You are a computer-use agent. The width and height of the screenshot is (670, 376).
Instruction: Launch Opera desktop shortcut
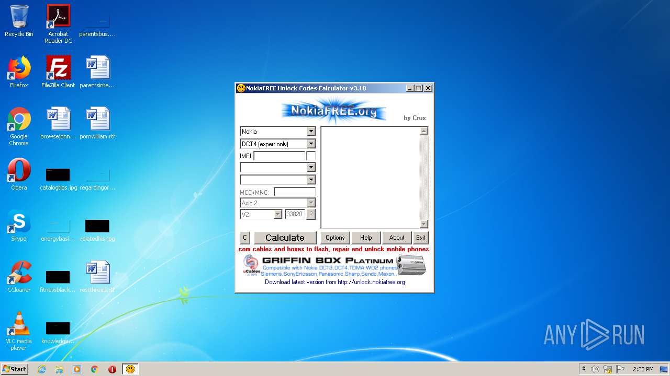[x=19, y=174]
